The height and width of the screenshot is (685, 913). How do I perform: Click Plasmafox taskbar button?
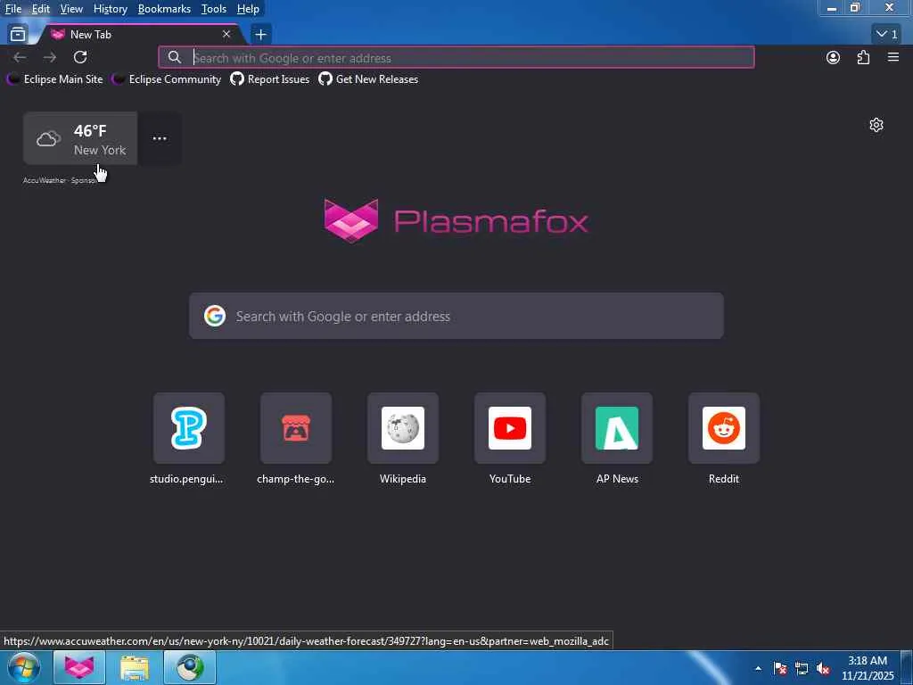click(79, 667)
